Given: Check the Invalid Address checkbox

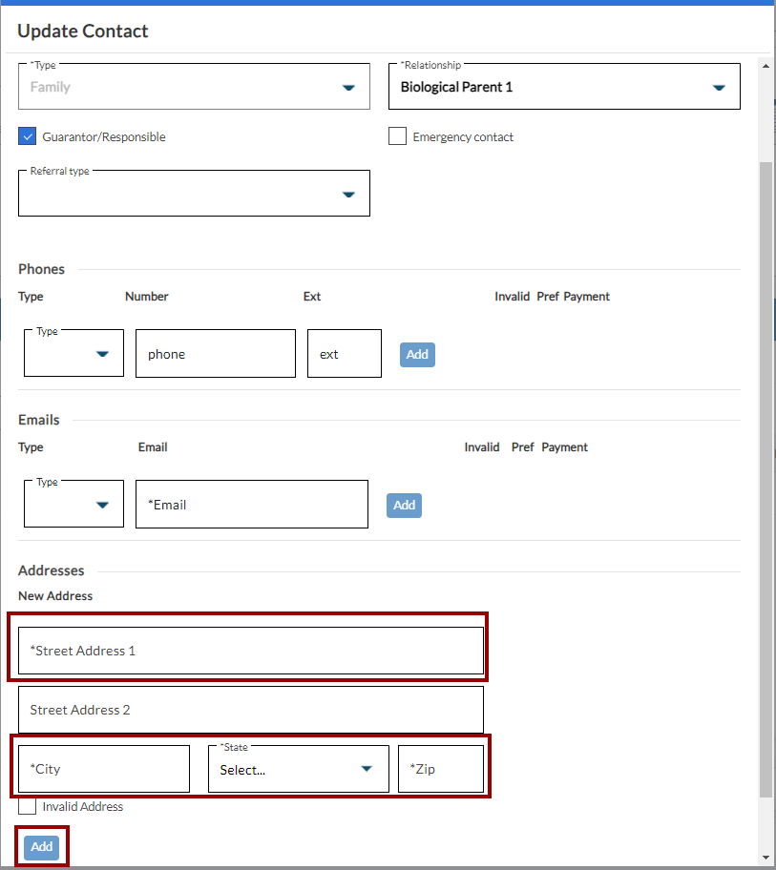Looking at the screenshot, I should 28,806.
